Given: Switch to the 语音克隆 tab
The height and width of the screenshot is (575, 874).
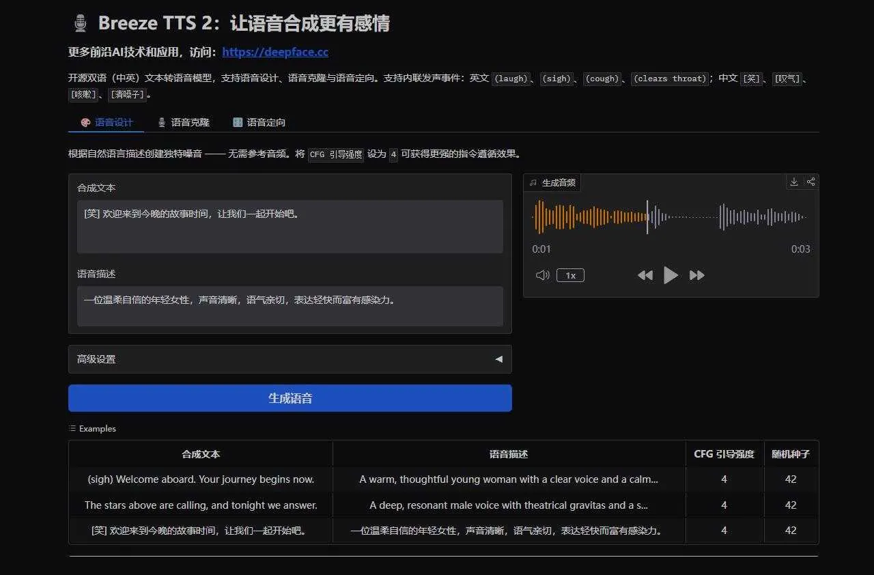Looking at the screenshot, I should (x=184, y=122).
